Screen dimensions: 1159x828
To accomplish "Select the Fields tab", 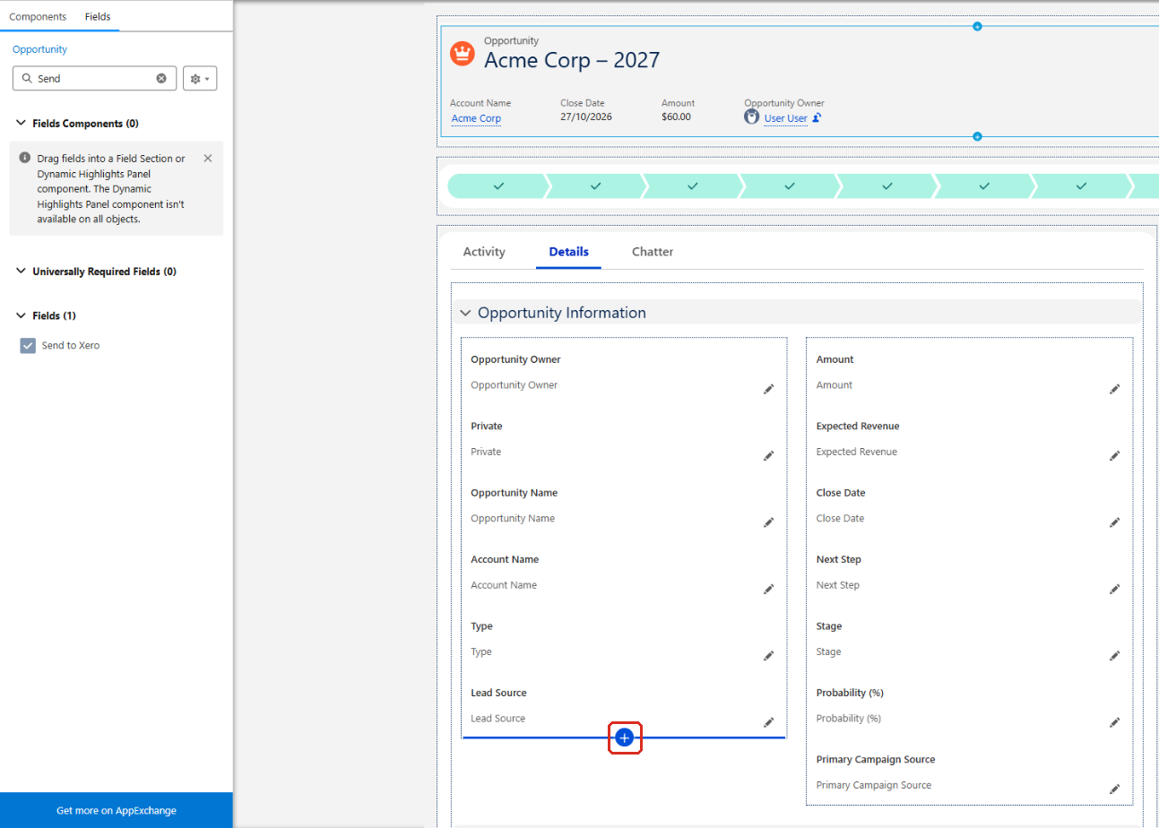I will coord(98,17).
